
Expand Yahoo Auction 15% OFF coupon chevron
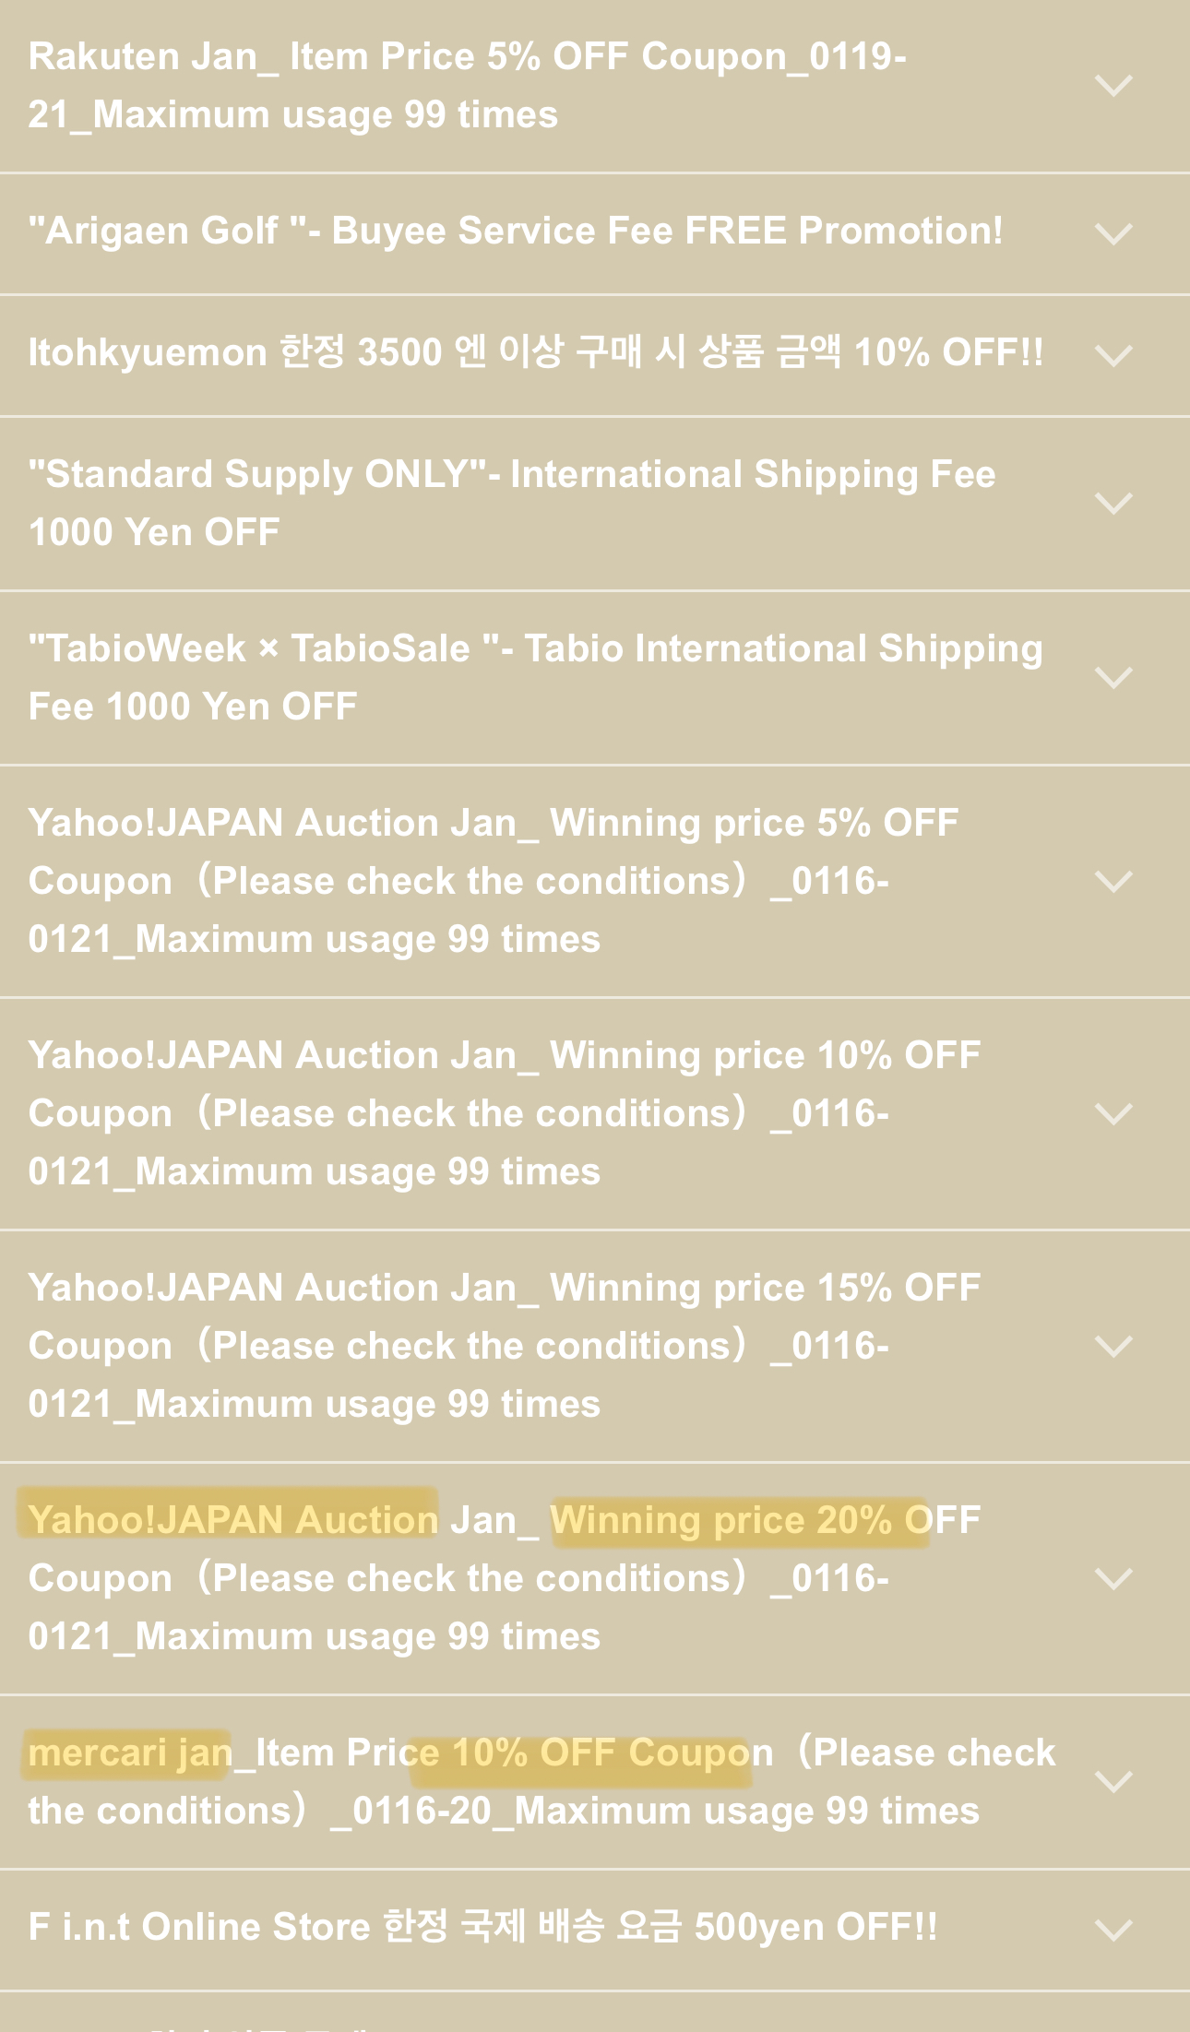click(1113, 1347)
